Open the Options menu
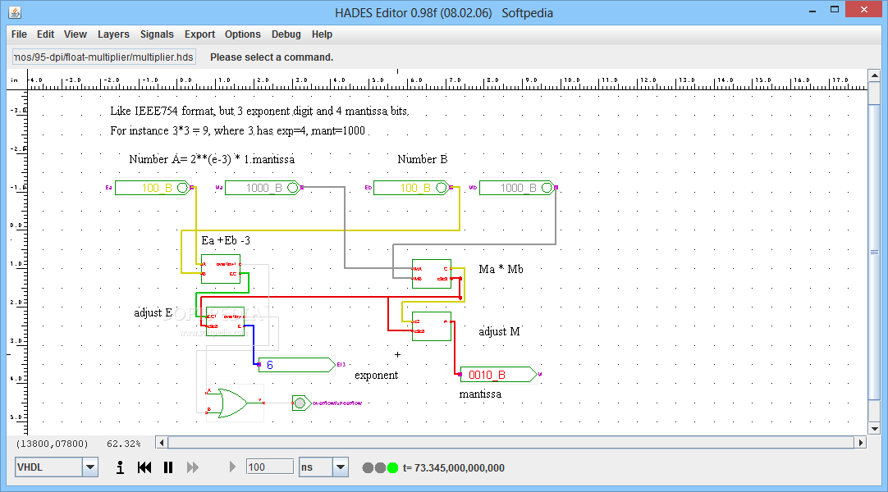Image resolution: width=888 pixels, height=492 pixels. click(242, 34)
